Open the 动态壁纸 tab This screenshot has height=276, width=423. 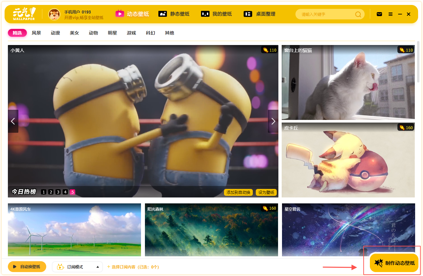[132, 14]
